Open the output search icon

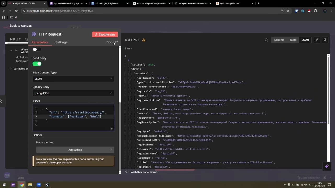pyautogui.click(x=266, y=40)
